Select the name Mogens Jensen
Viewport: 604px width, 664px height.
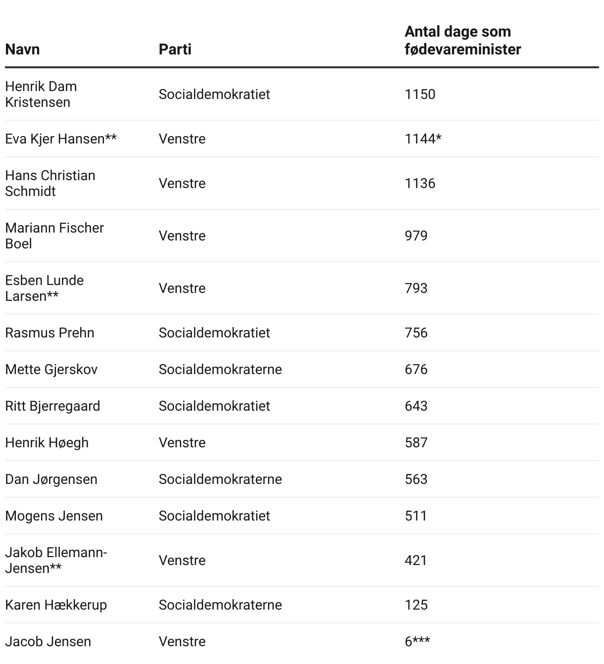54,516
